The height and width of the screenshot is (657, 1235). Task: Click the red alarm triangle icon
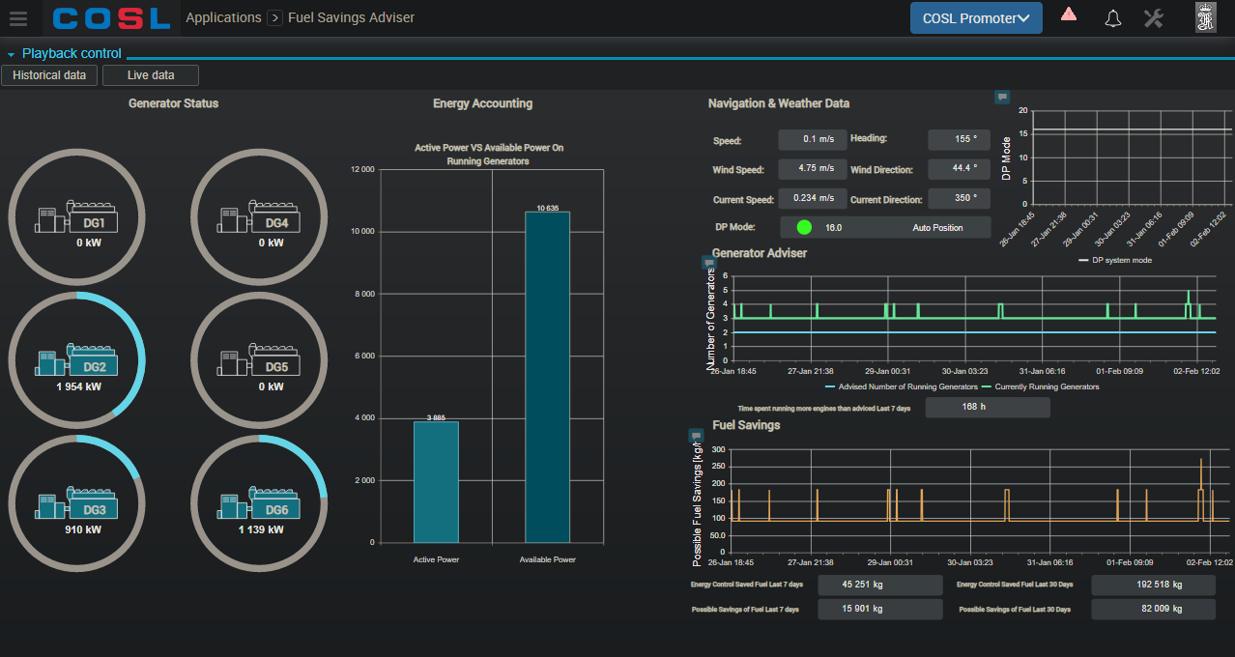tap(1069, 14)
